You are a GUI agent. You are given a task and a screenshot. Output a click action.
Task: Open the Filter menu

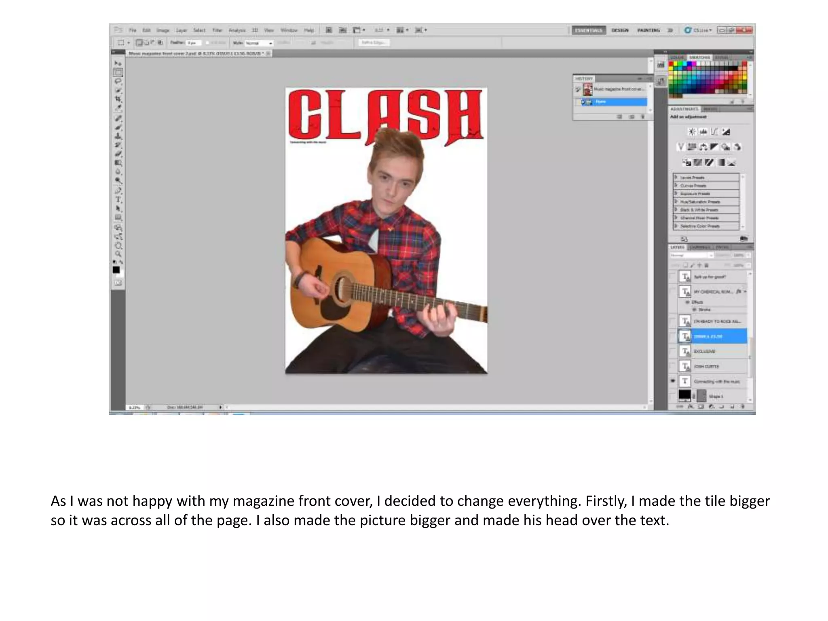point(218,30)
